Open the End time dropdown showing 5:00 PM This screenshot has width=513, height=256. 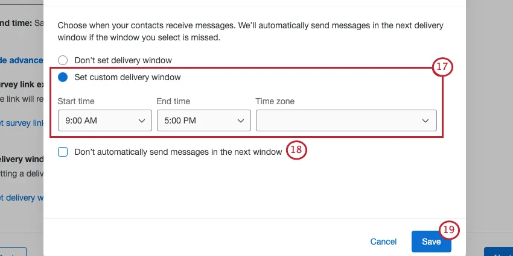point(203,120)
